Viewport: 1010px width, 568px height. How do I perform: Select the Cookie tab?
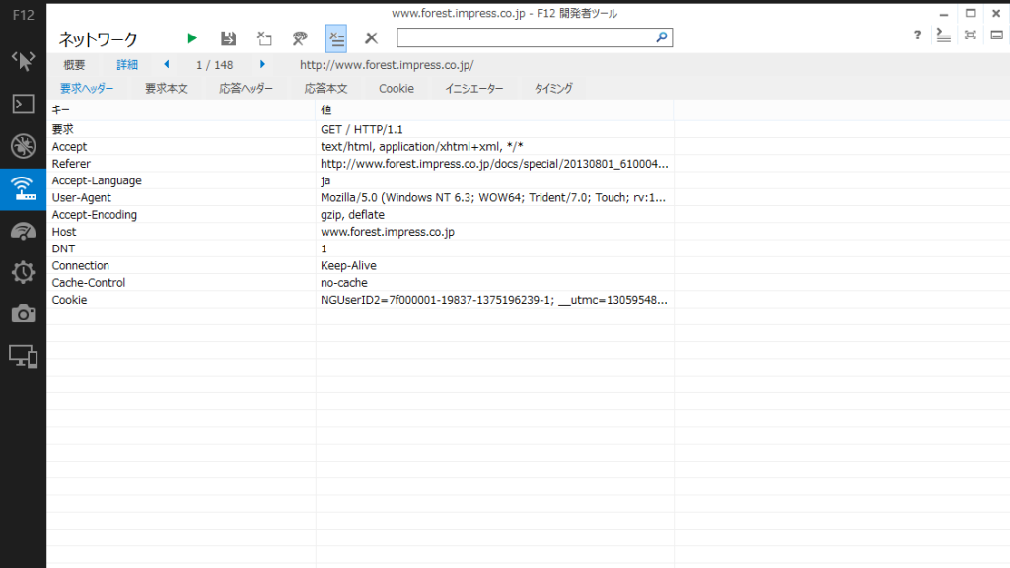click(x=397, y=88)
